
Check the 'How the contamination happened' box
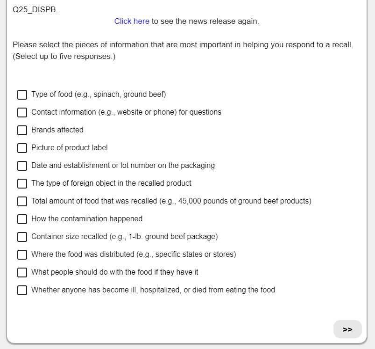[22, 219]
